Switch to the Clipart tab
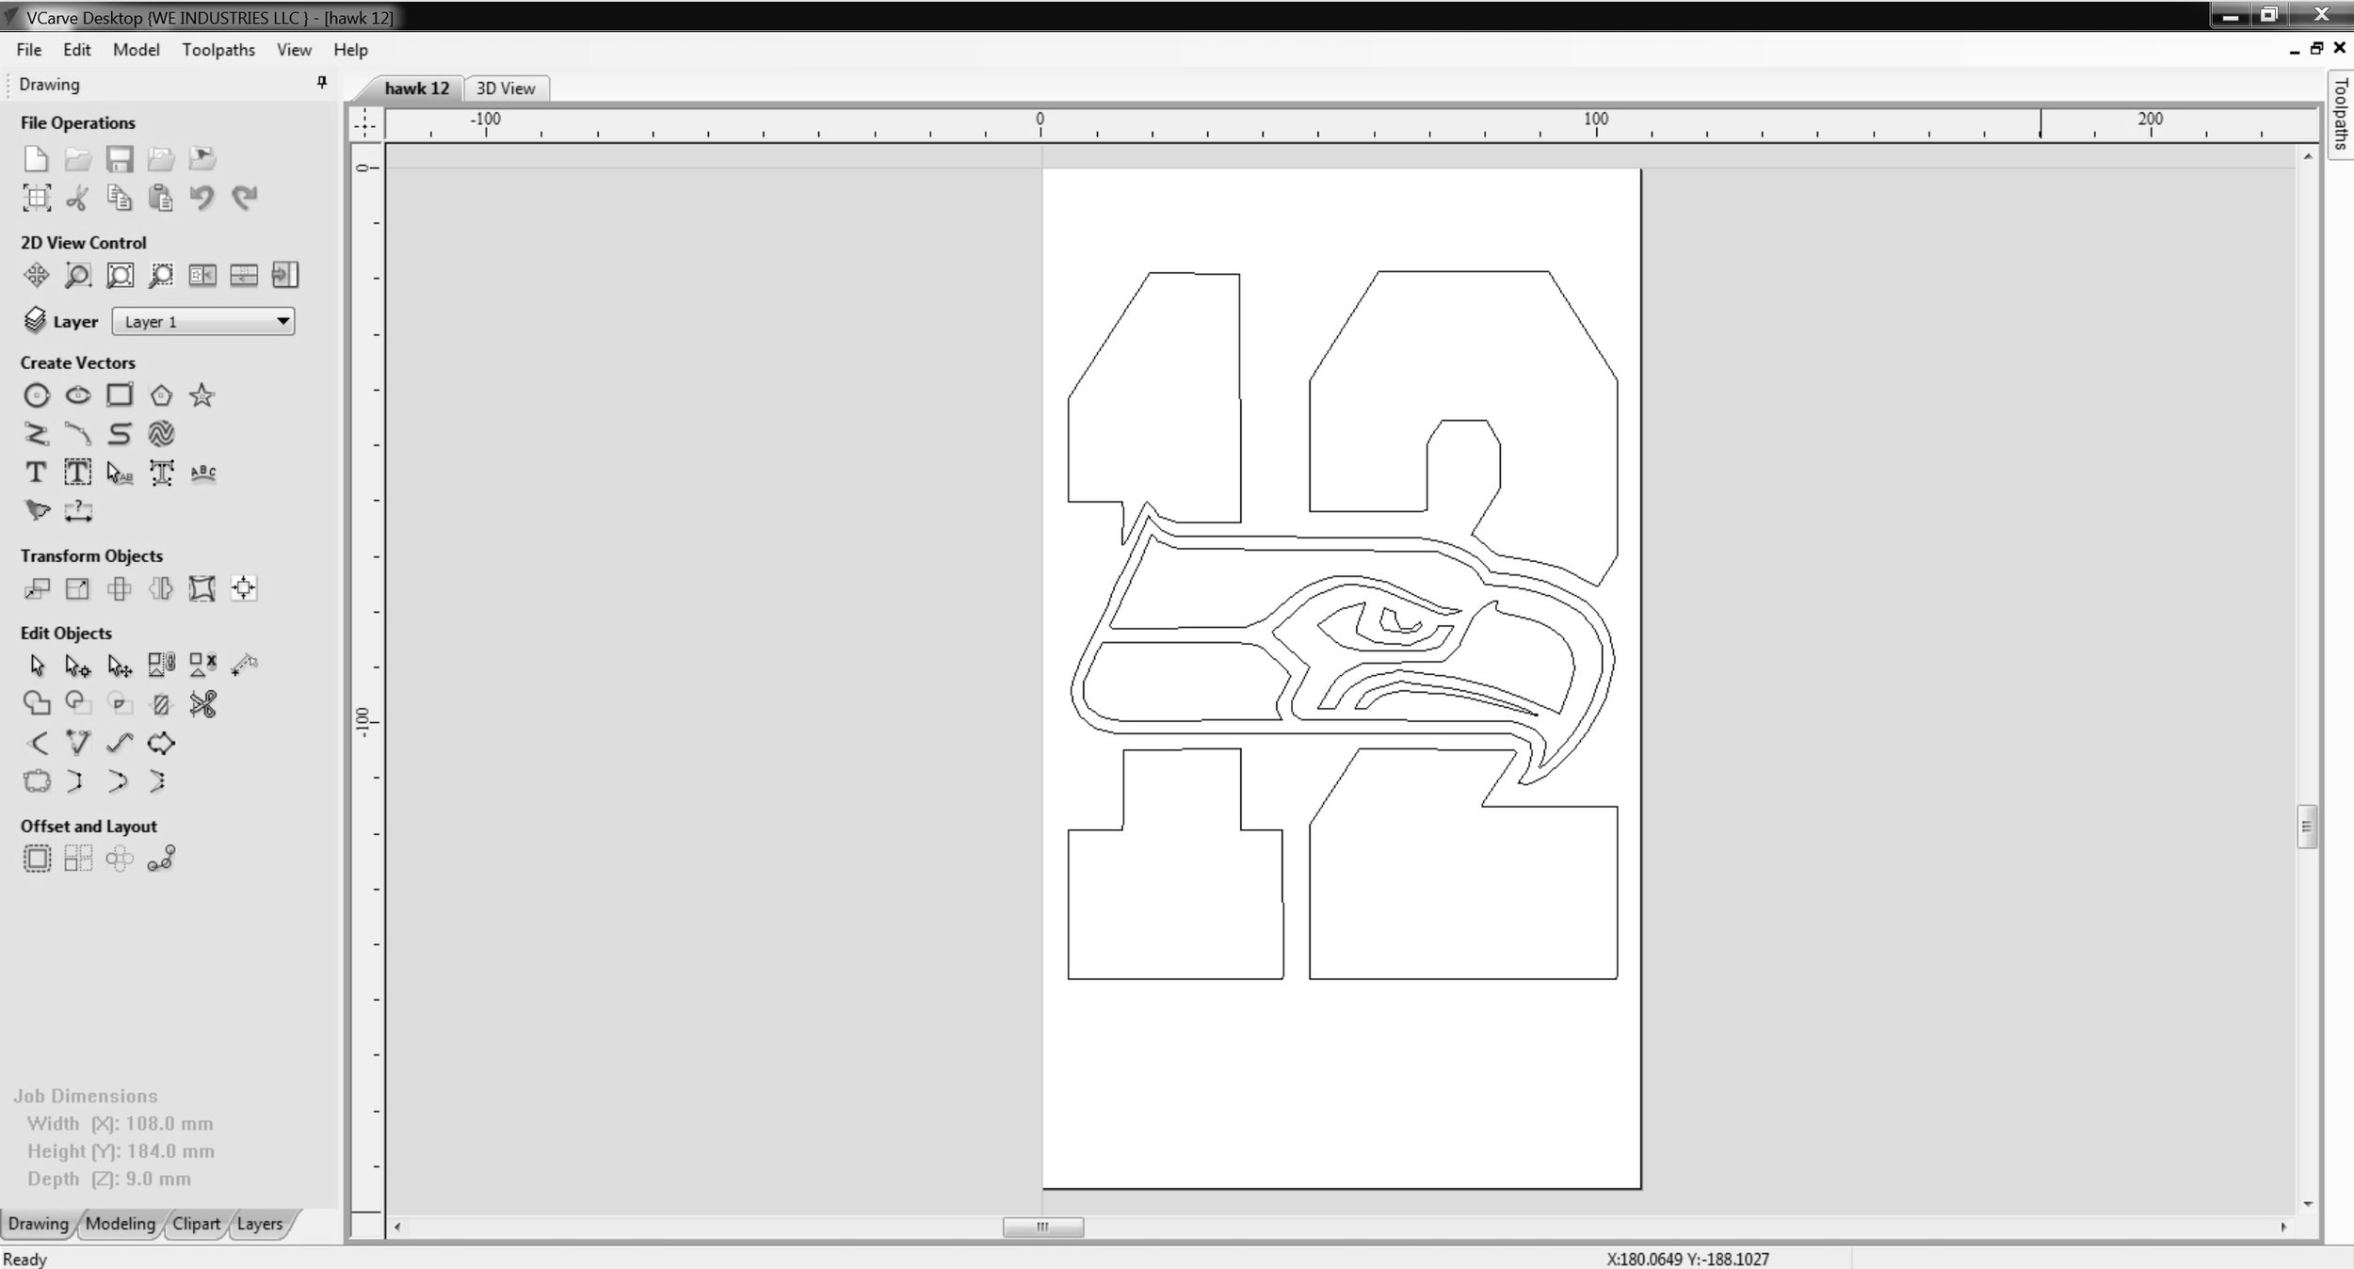 (x=196, y=1224)
